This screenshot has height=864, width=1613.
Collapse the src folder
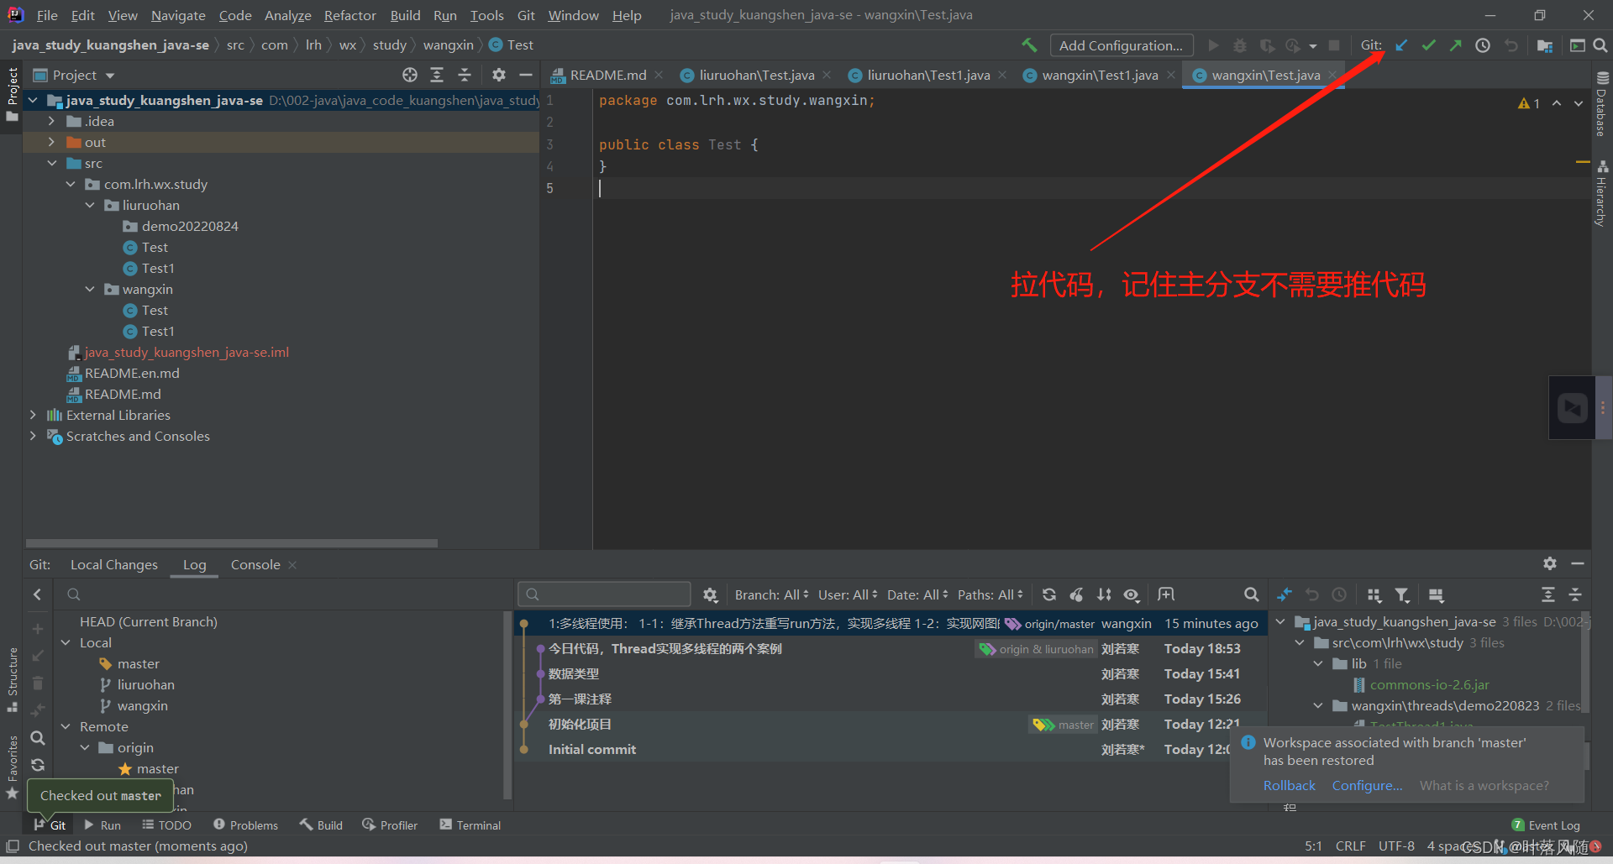51,163
